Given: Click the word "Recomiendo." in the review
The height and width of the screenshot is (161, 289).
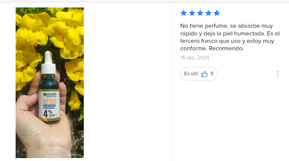Looking at the screenshot, I should point(226,48).
